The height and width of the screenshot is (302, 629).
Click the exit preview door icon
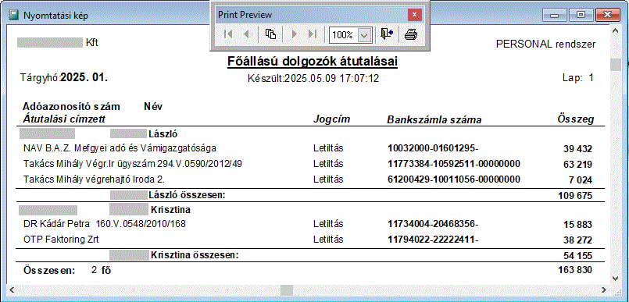[x=387, y=34]
